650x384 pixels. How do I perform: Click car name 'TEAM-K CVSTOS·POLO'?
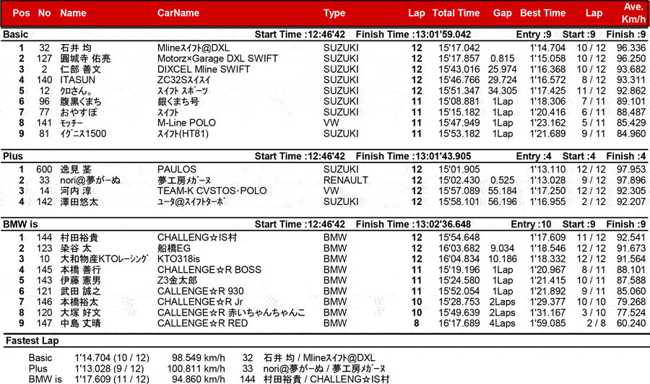[212, 191]
